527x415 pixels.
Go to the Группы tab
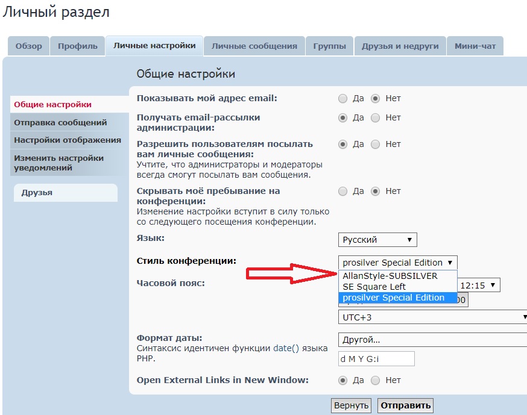click(x=329, y=46)
